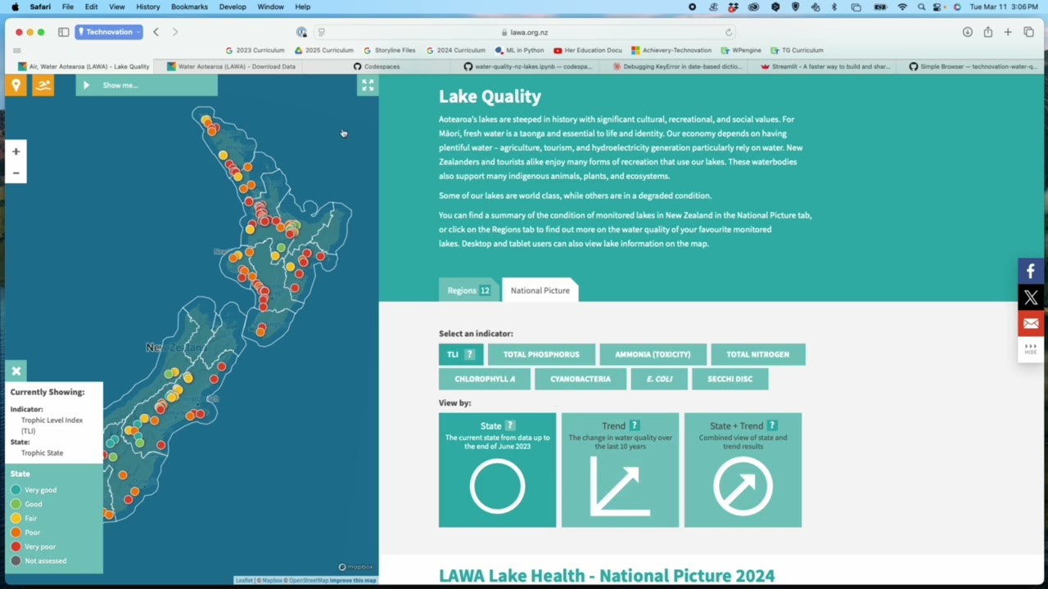Click the Very poor legend red dot
1048x589 pixels.
(16, 546)
